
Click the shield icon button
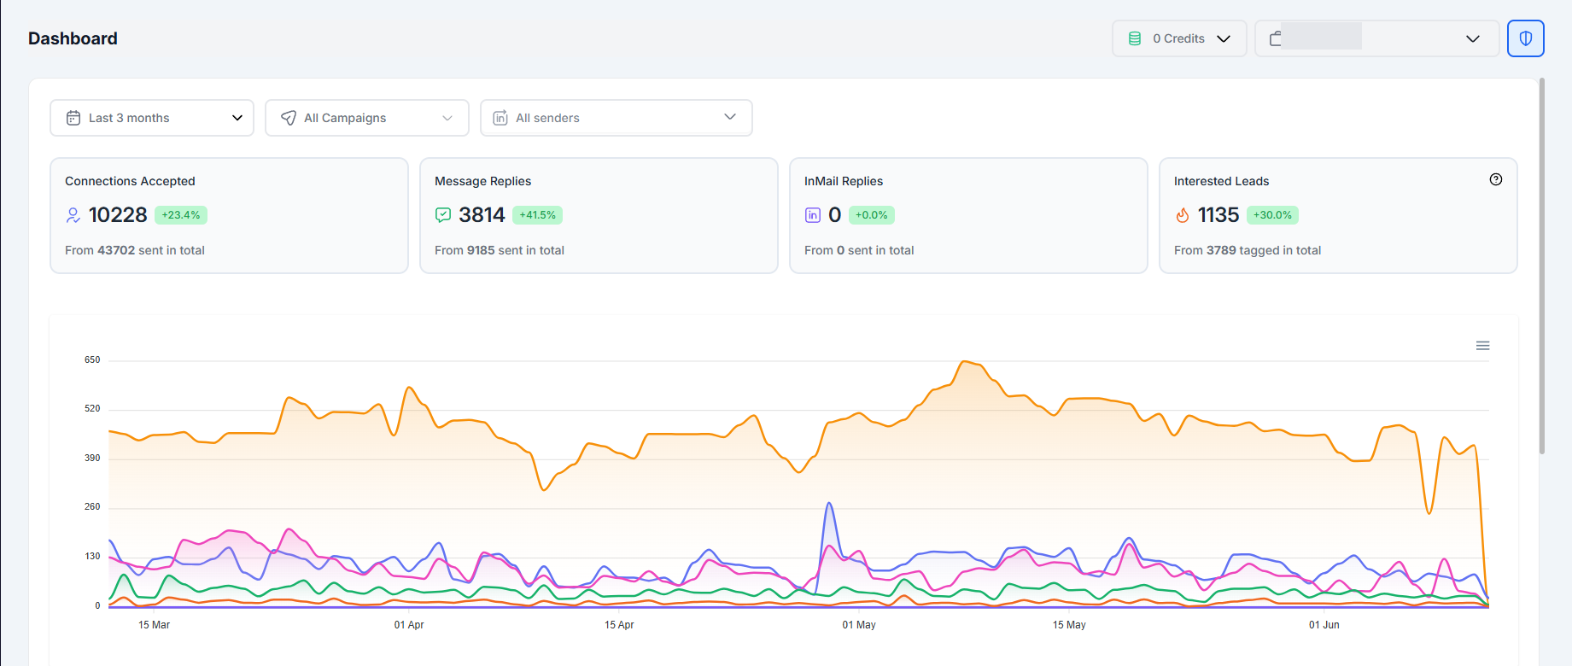click(x=1525, y=38)
